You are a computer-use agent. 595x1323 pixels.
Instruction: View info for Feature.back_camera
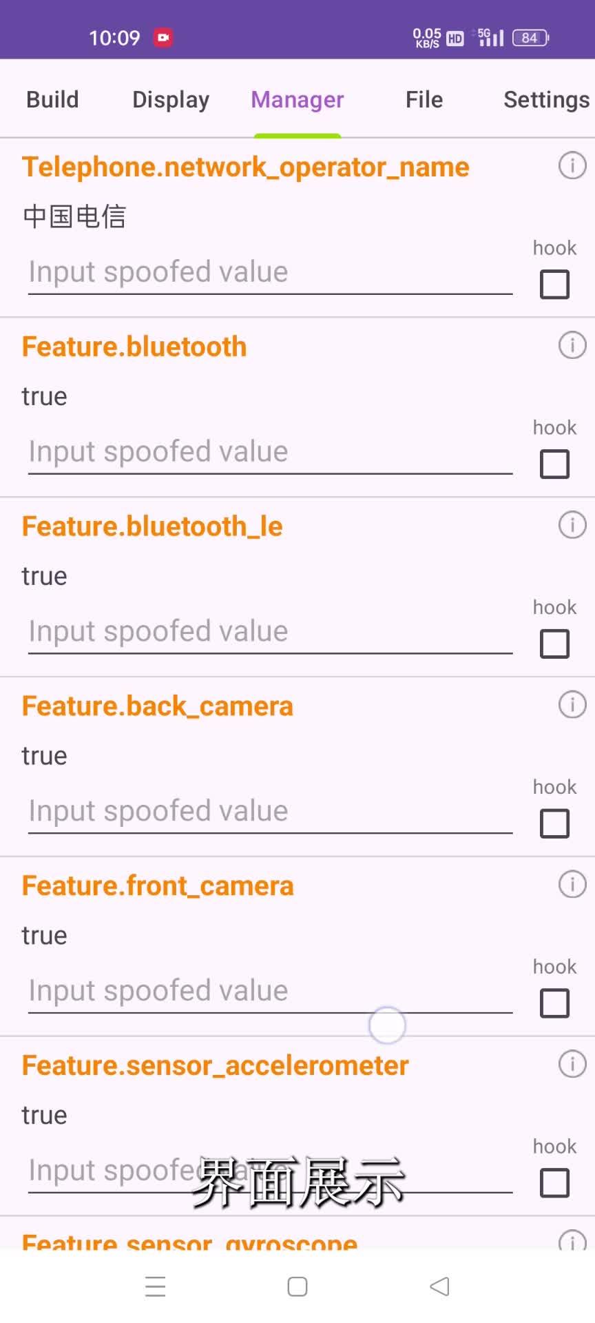(572, 705)
